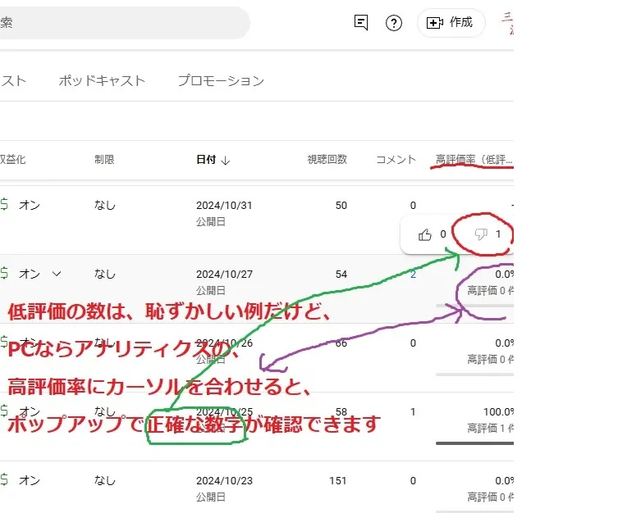Click the date 2024/10/31
The width and height of the screenshot is (618, 513).
pos(224,206)
